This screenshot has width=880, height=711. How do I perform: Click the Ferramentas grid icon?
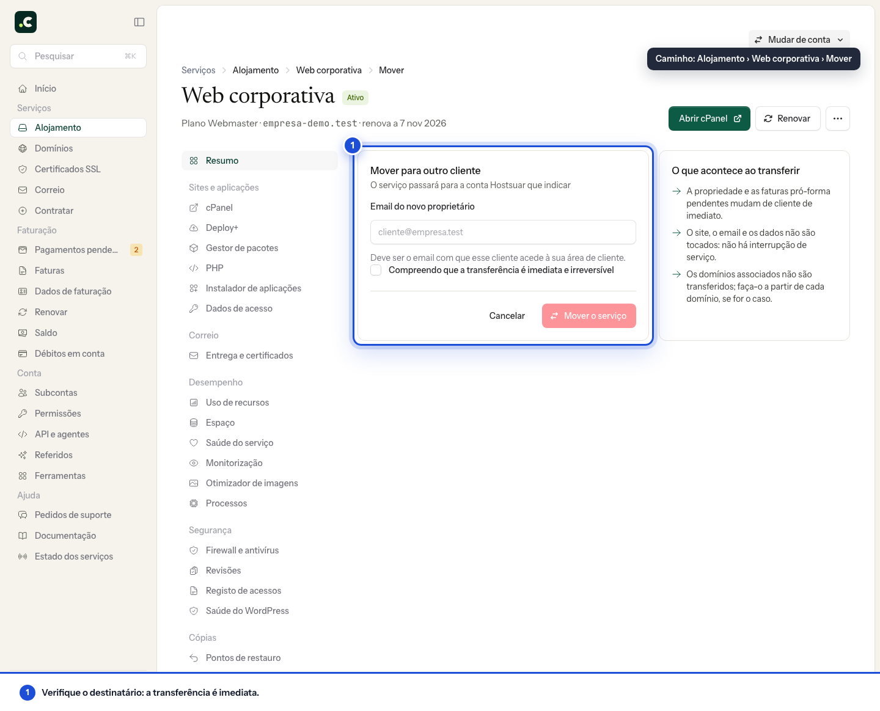coord(23,476)
